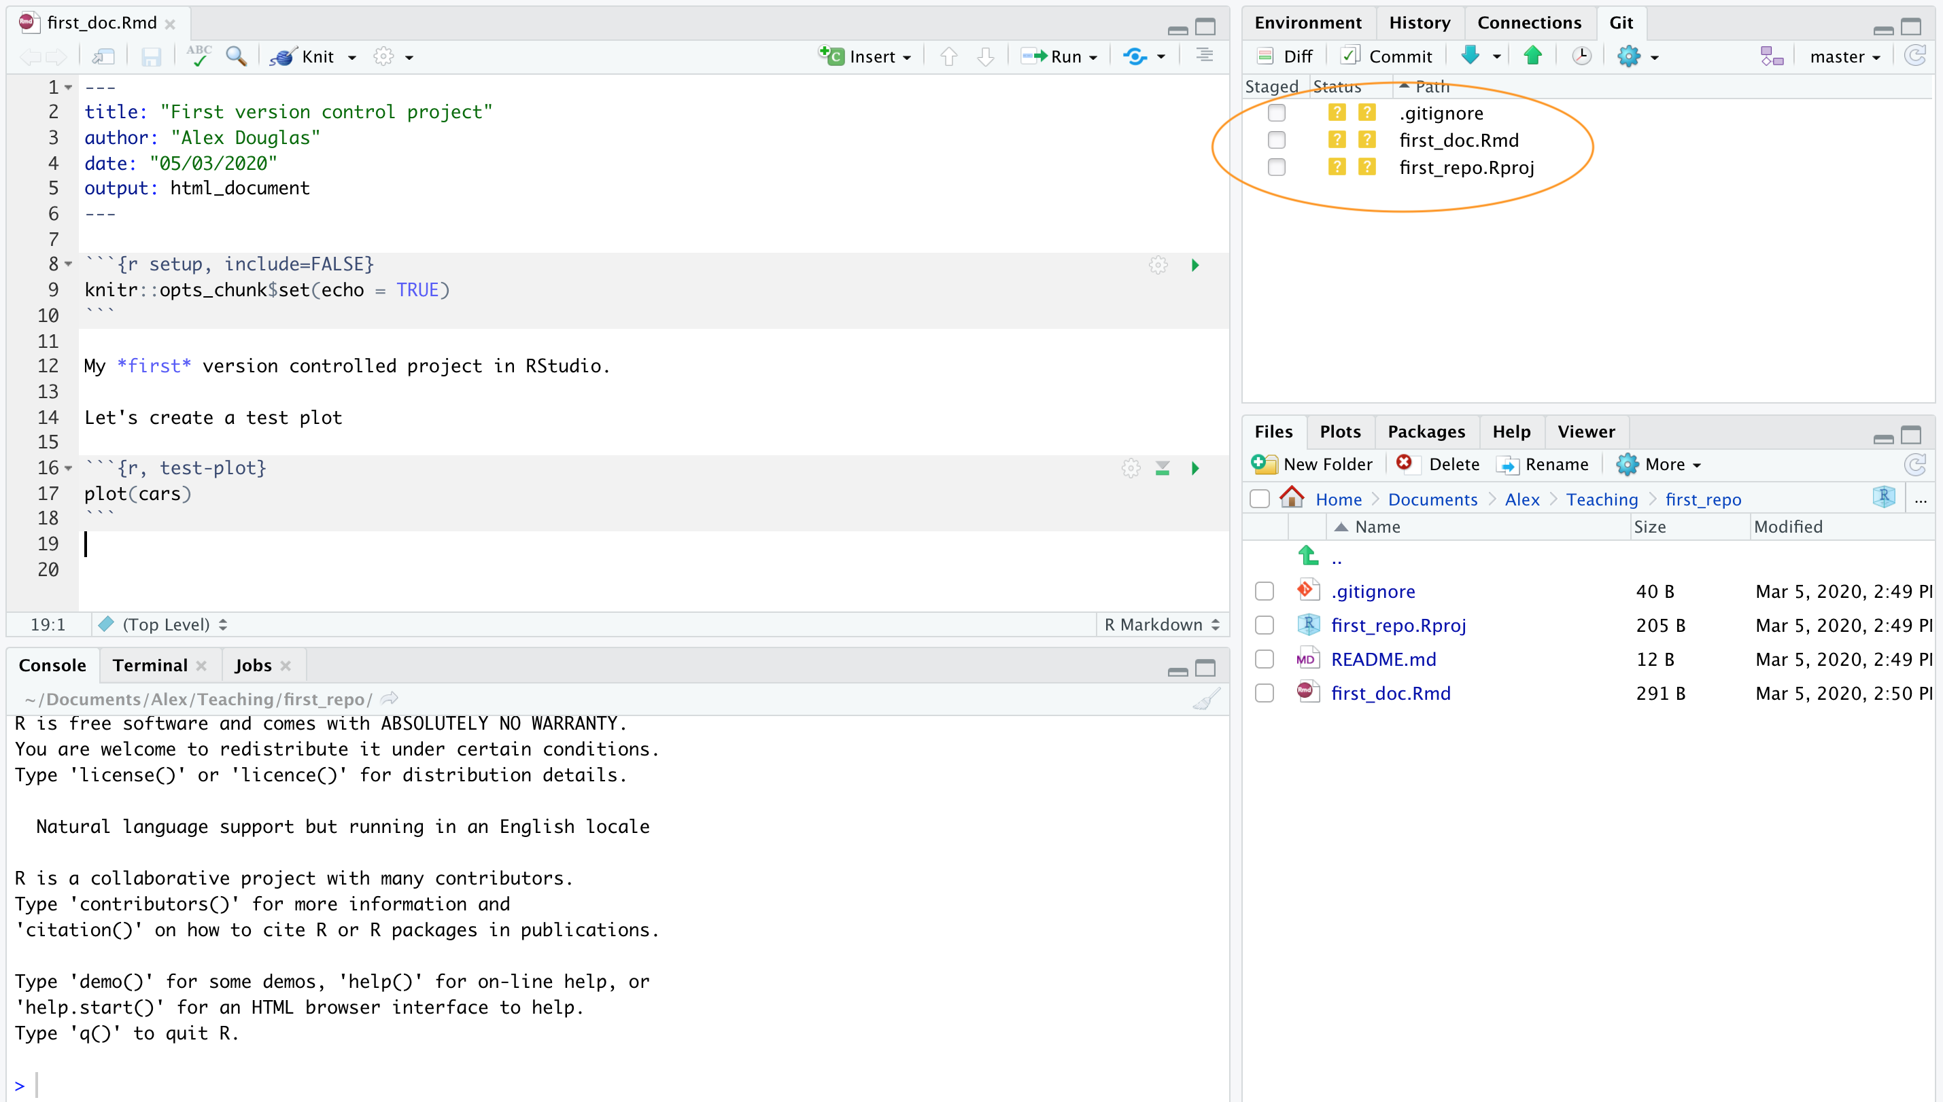Image resolution: width=1943 pixels, height=1102 pixels.
Task: Clear console with the broom icon
Action: click(1205, 698)
